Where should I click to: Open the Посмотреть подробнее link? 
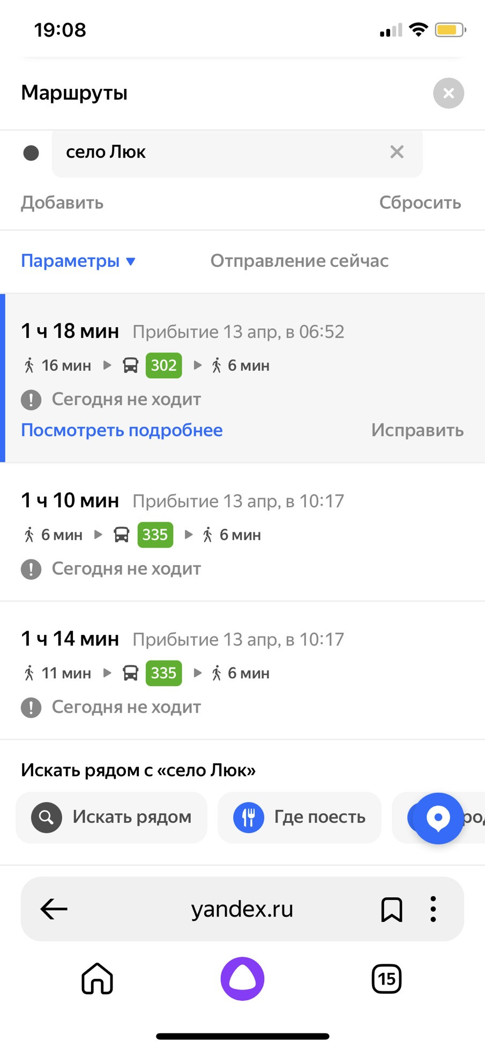pyautogui.click(x=122, y=430)
